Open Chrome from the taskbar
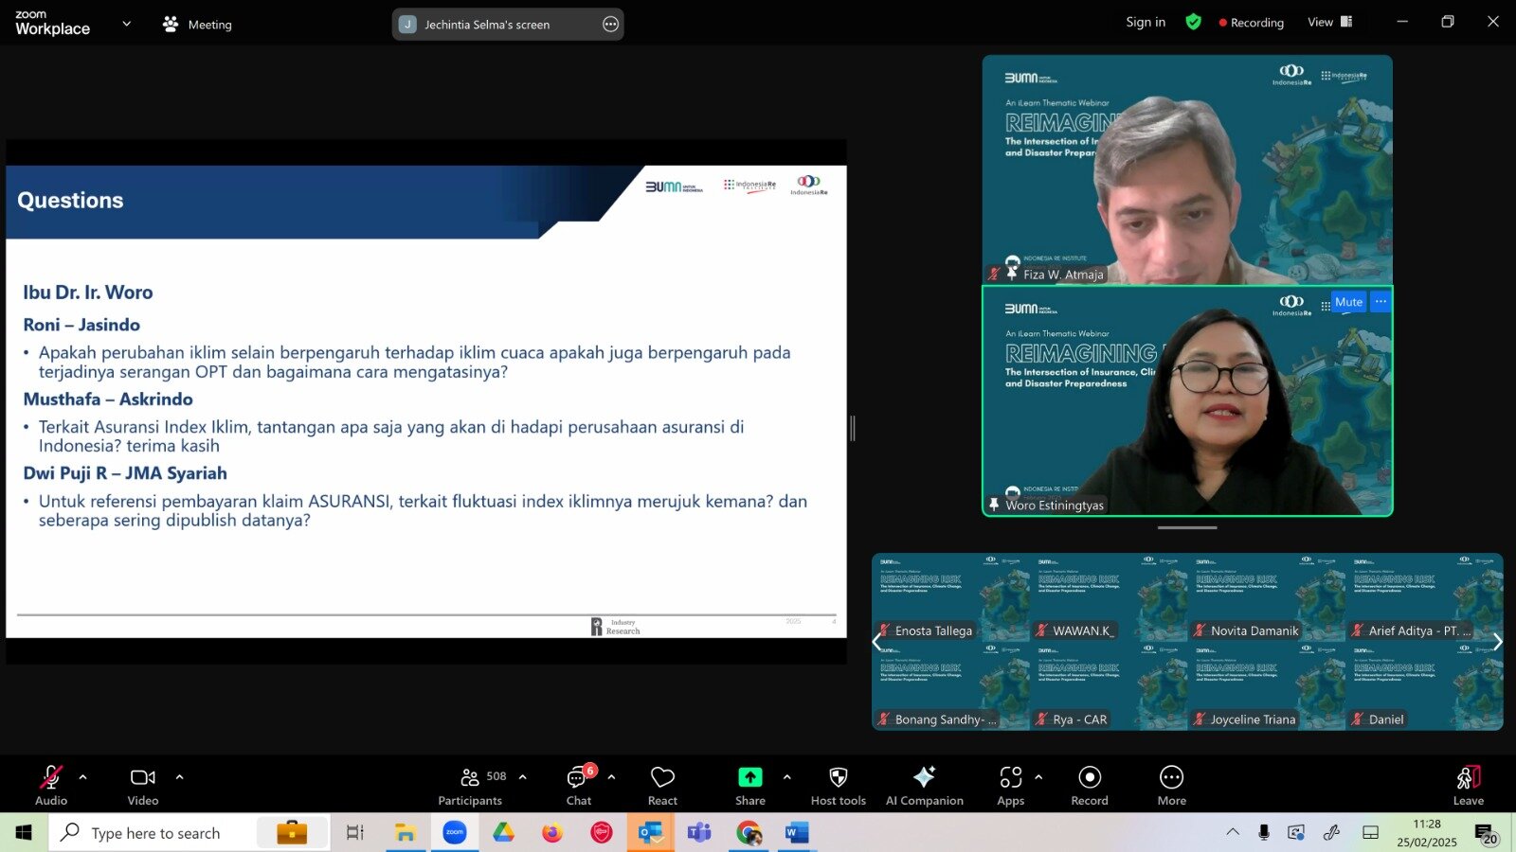This screenshot has width=1516, height=852. 749,833
